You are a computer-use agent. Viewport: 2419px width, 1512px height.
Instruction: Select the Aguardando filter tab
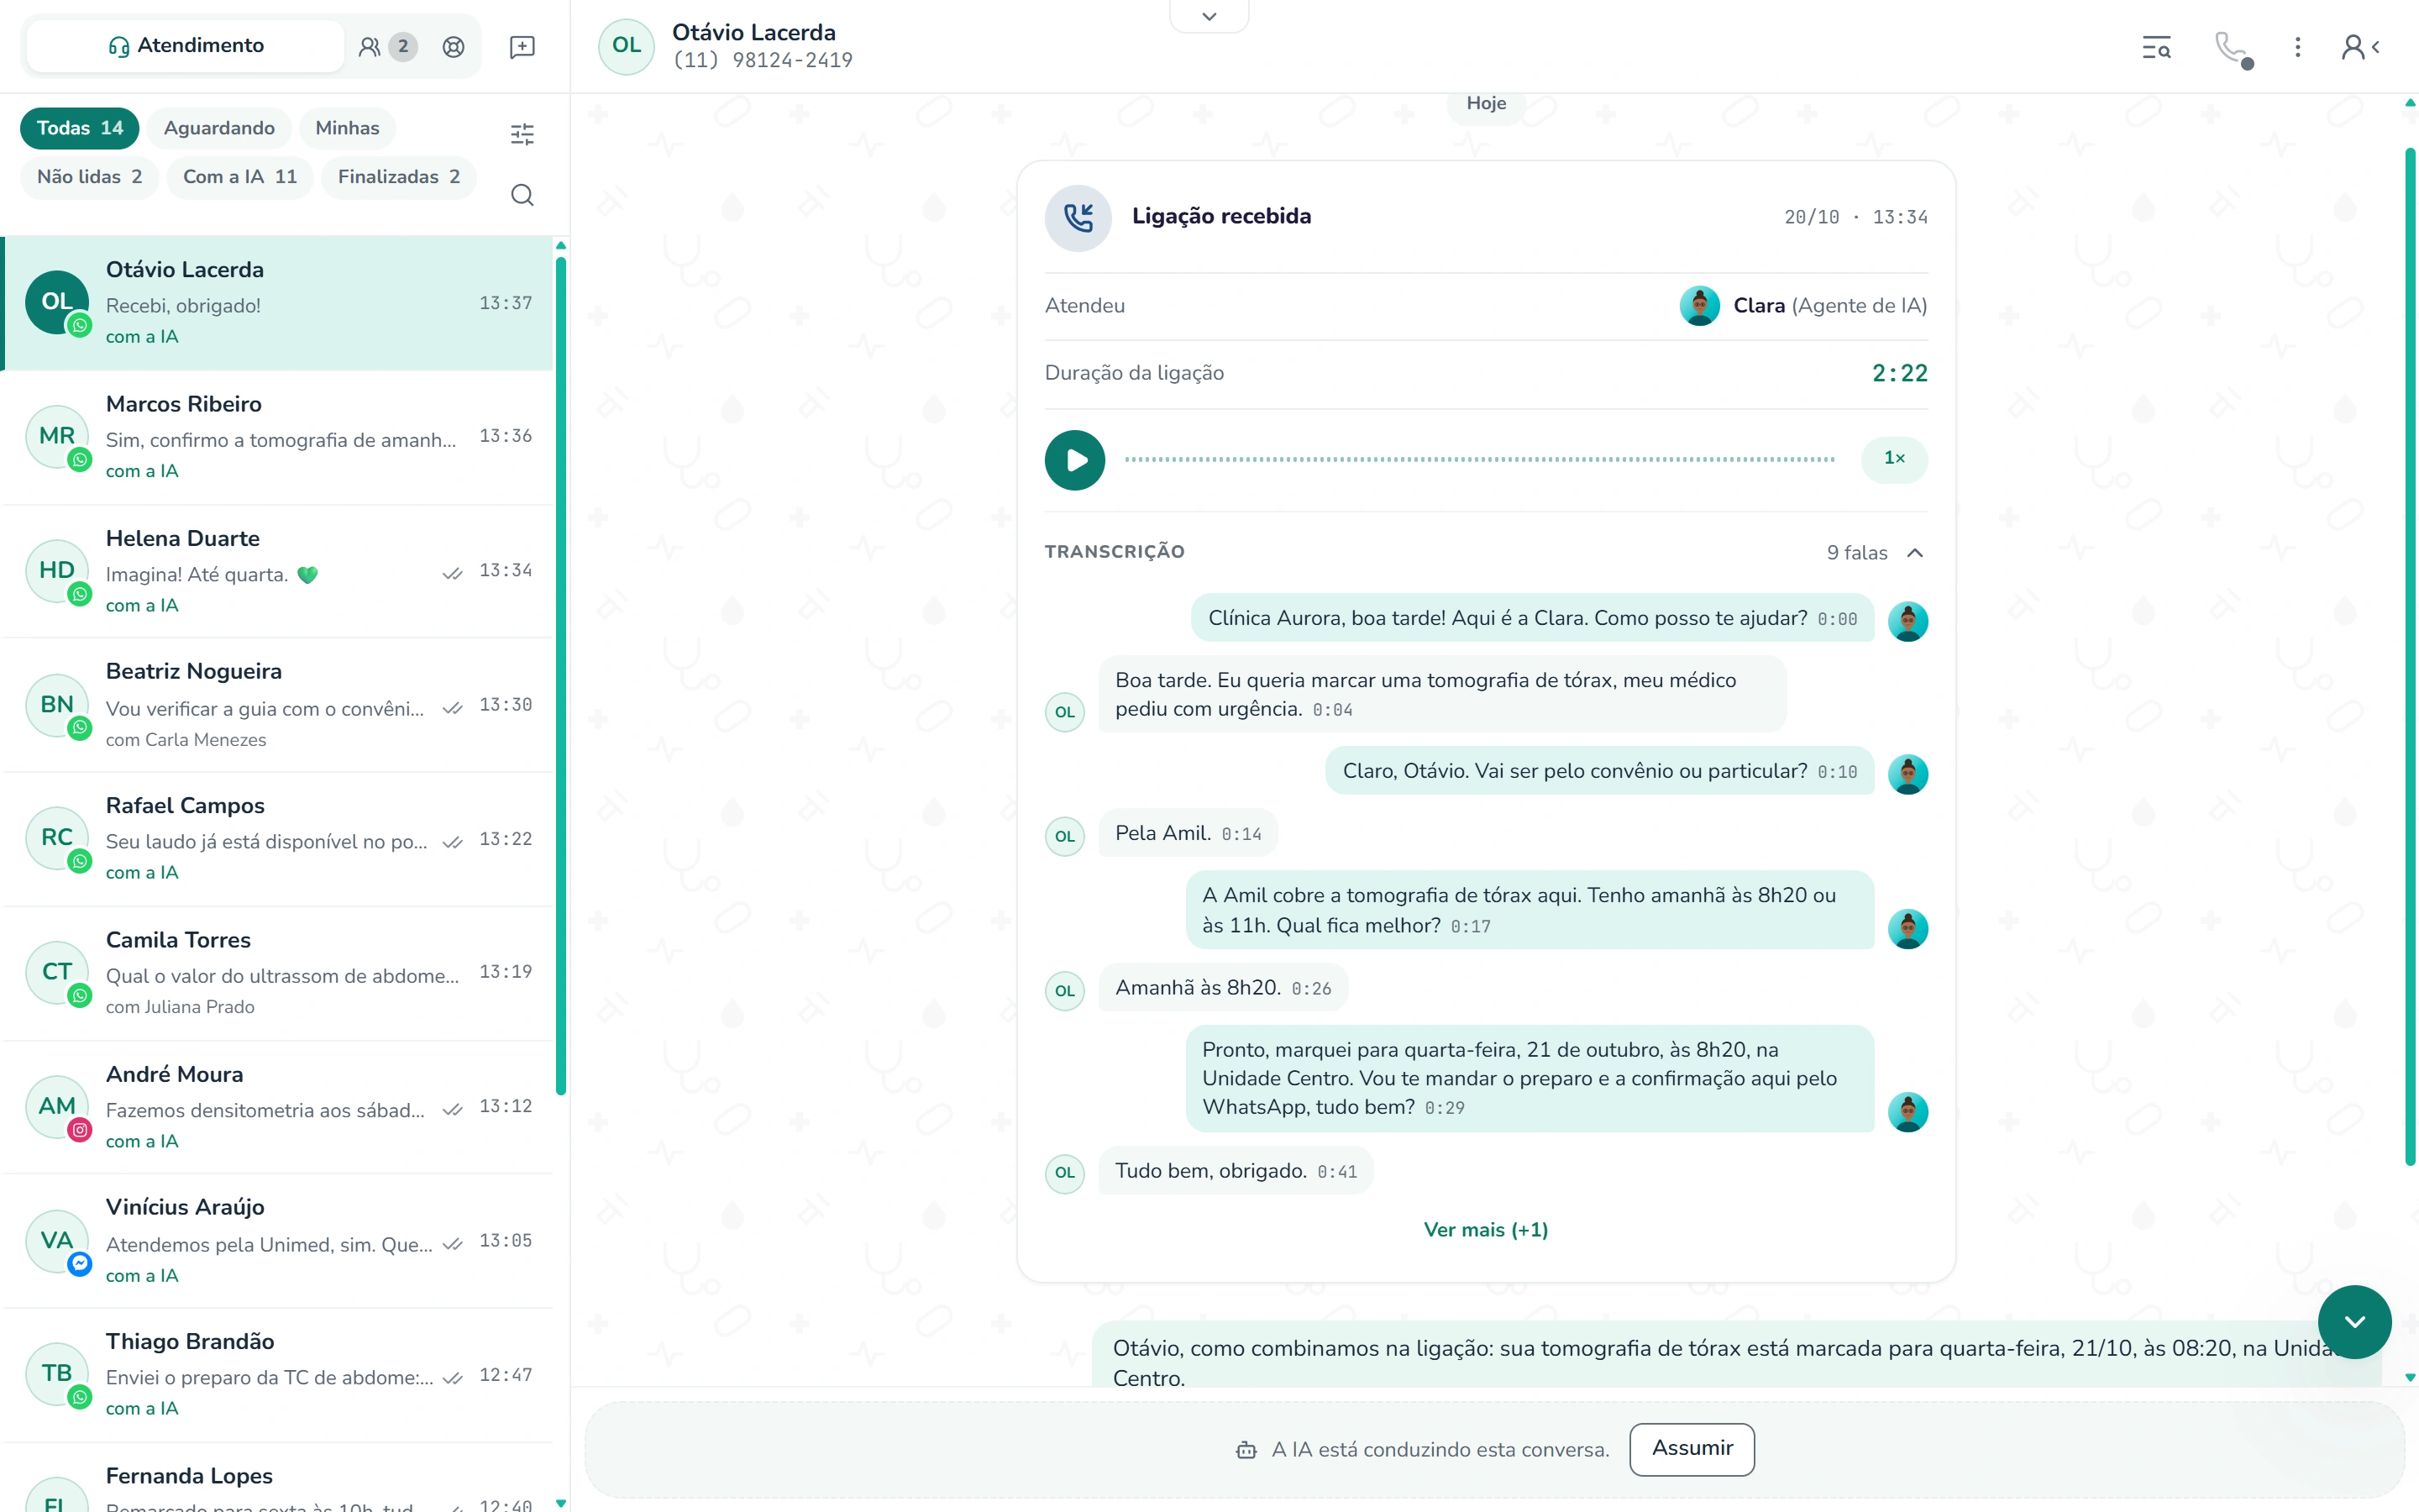219,128
